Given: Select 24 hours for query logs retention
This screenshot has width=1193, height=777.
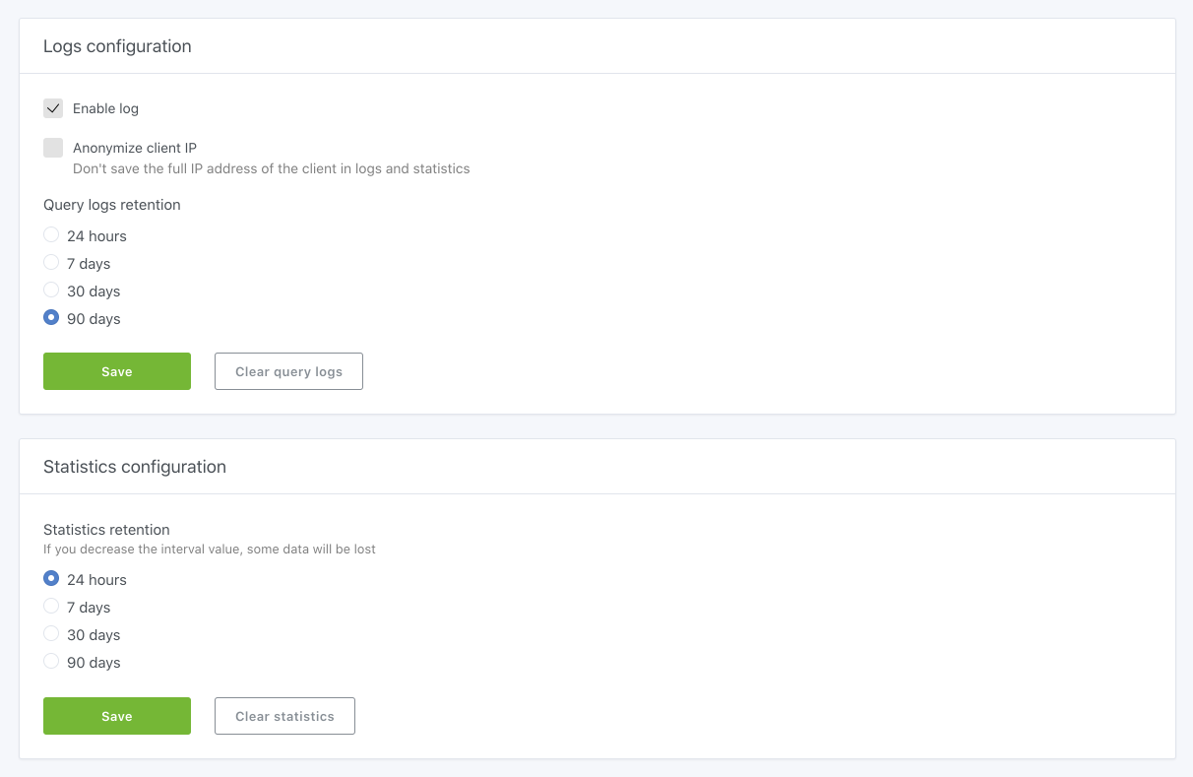Looking at the screenshot, I should pyautogui.click(x=52, y=235).
